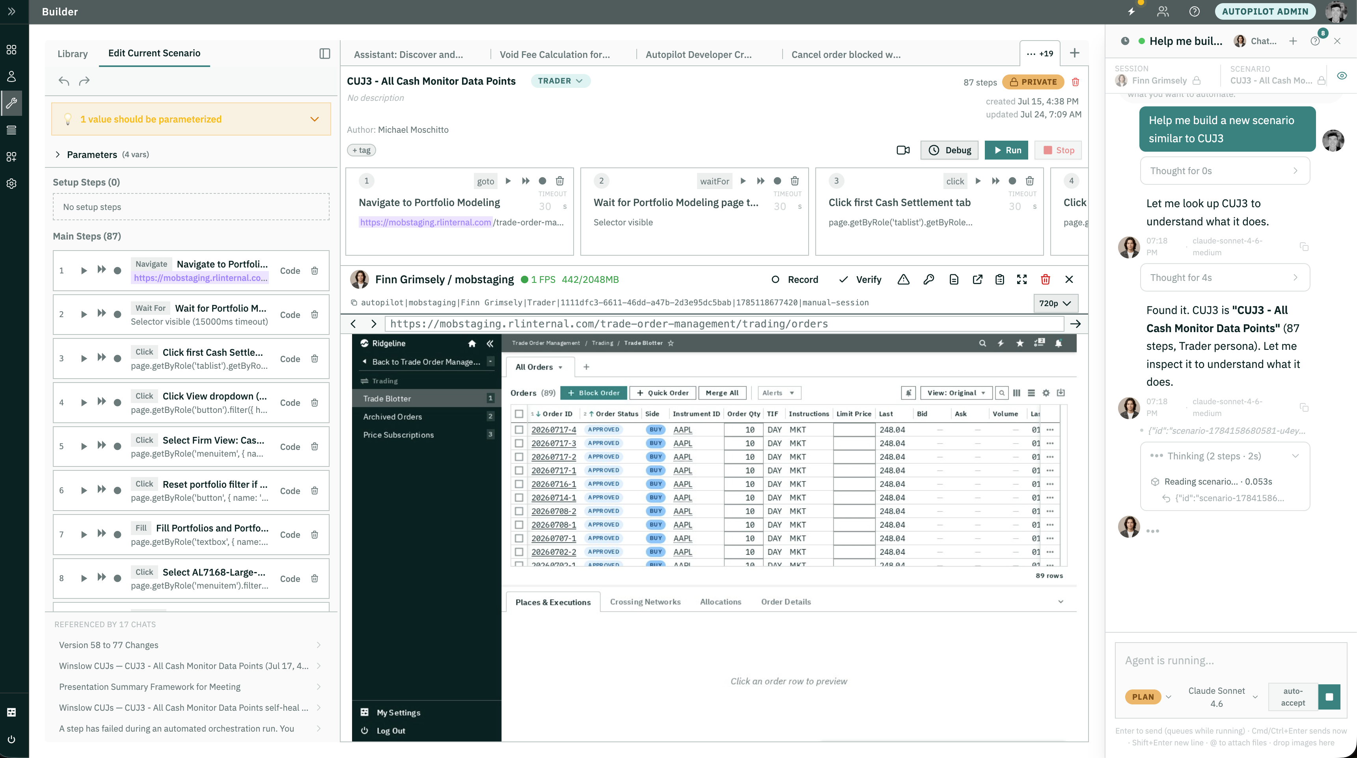
Task: Click the undo arrow in scenario editor
Action: point(64,81)
